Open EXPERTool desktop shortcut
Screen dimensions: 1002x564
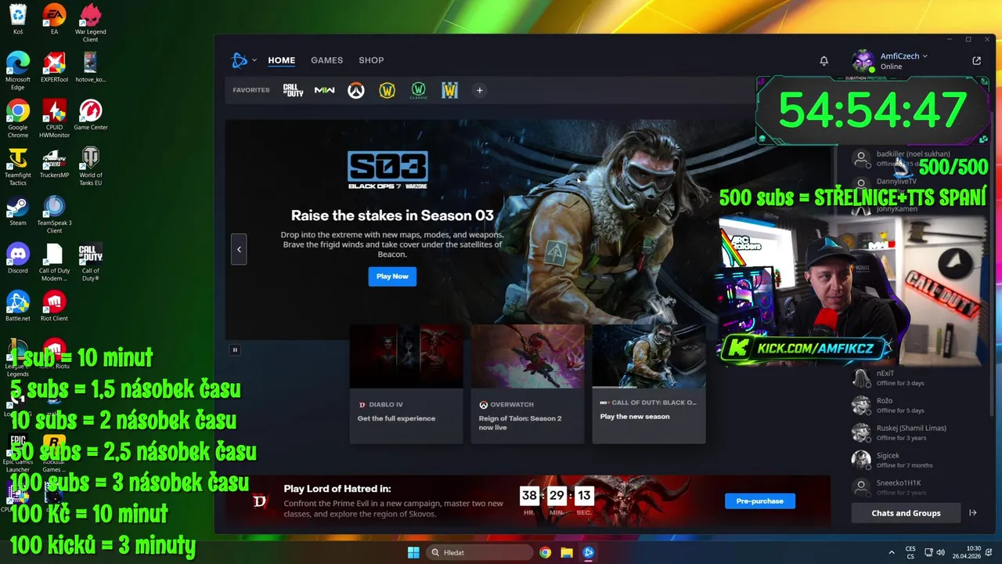pos(54,67)
